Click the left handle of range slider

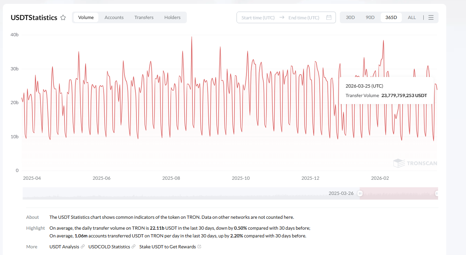[x=360, y=193]
